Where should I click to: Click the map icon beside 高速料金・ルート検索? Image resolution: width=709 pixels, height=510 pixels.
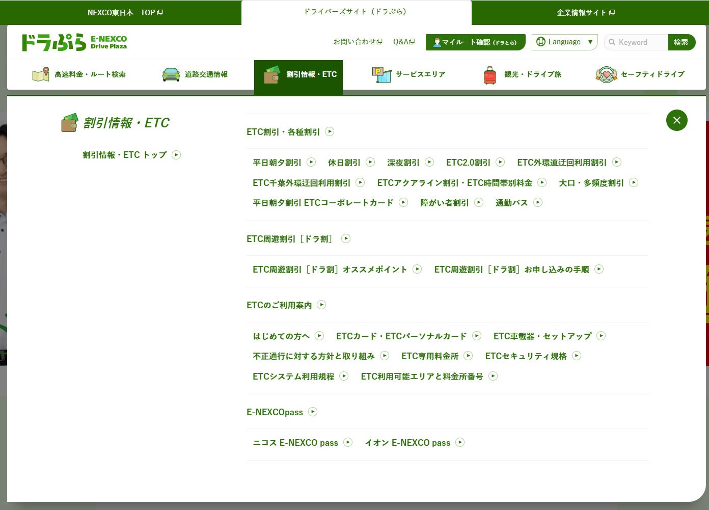click(x=41, y=74)
